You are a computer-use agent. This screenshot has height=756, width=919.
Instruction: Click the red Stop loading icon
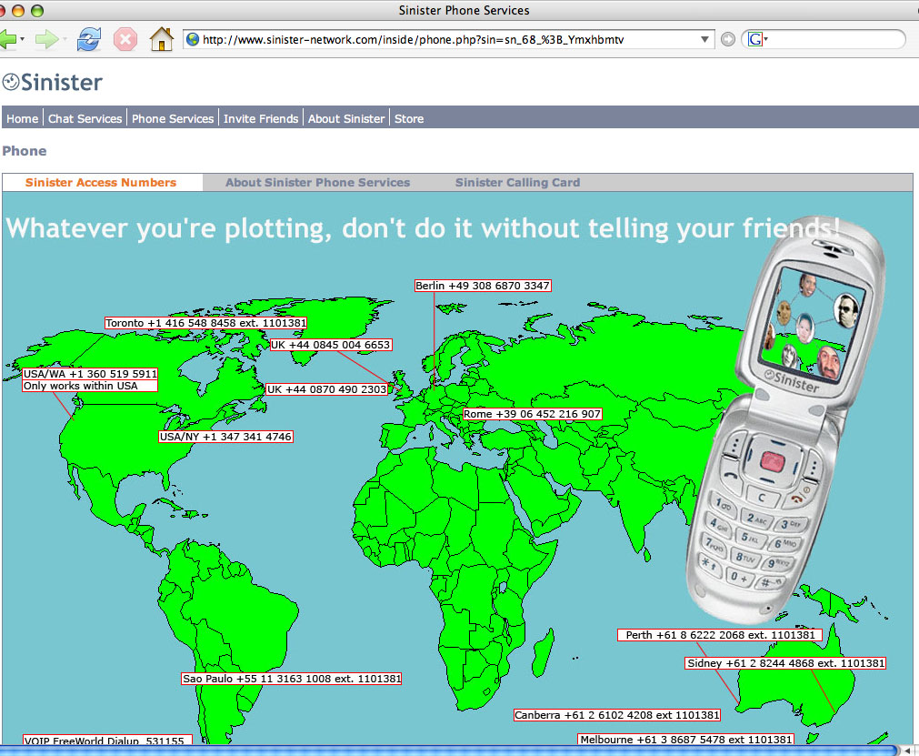click(x=125, y=40)
